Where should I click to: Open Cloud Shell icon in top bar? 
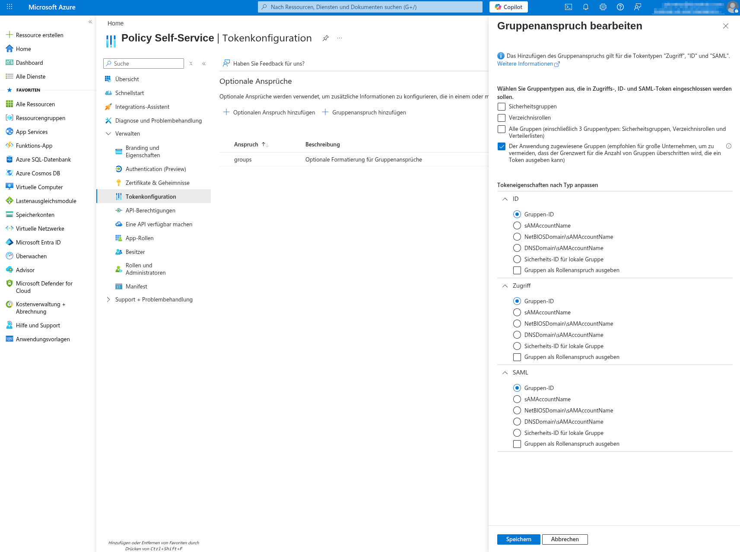pos(568,7)
